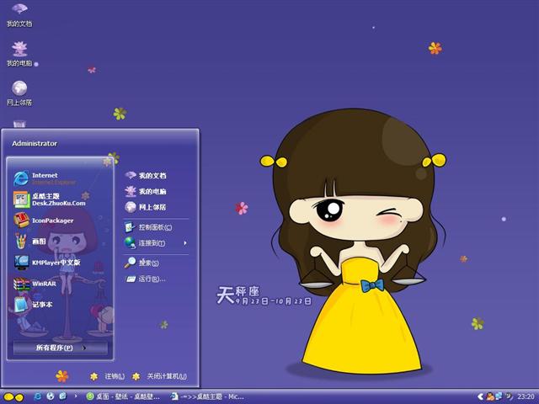Click the yellow bow Start button
The image size is (539, 404).
[x=13, y=397]
